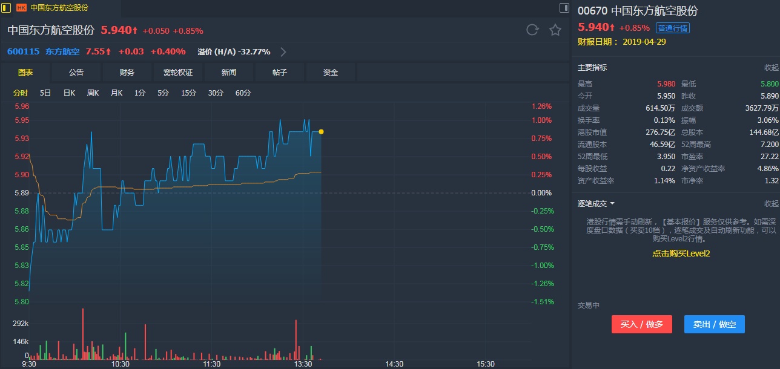Click the arrow next to 溢价 (H/A)
The width and height of the screenshot is (780, 369).
283,52
